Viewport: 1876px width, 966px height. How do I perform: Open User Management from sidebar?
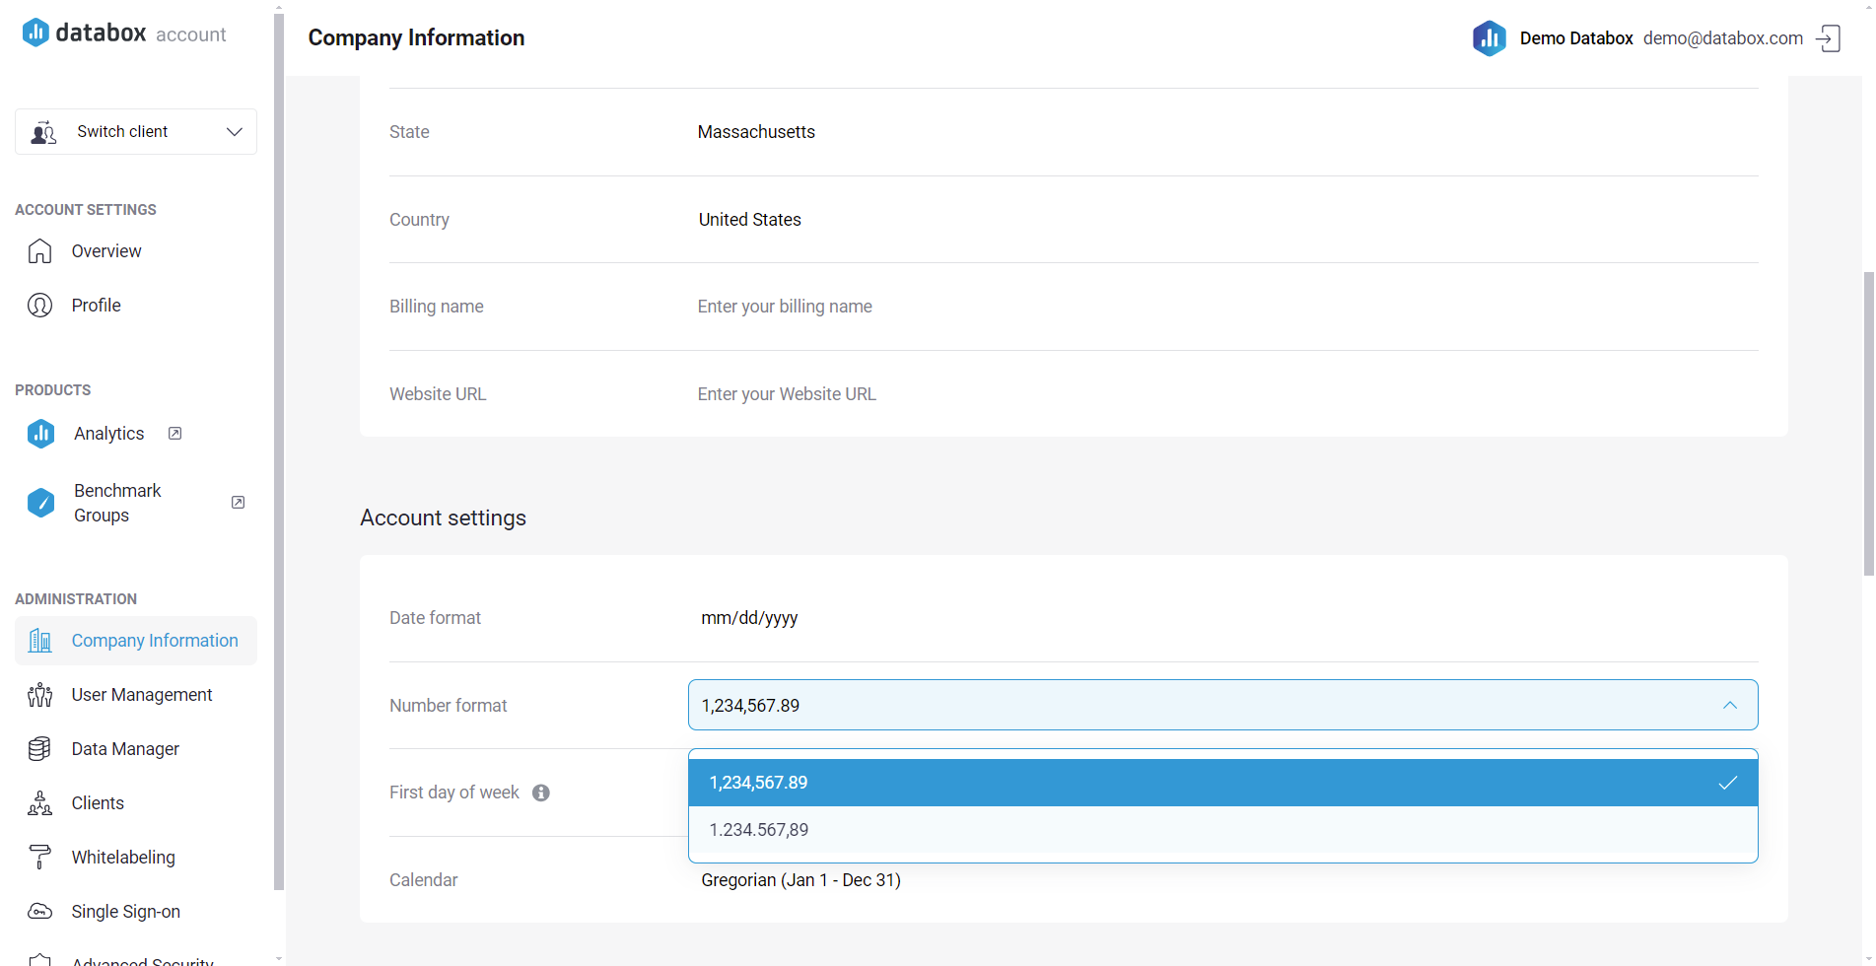click(141, 695)
